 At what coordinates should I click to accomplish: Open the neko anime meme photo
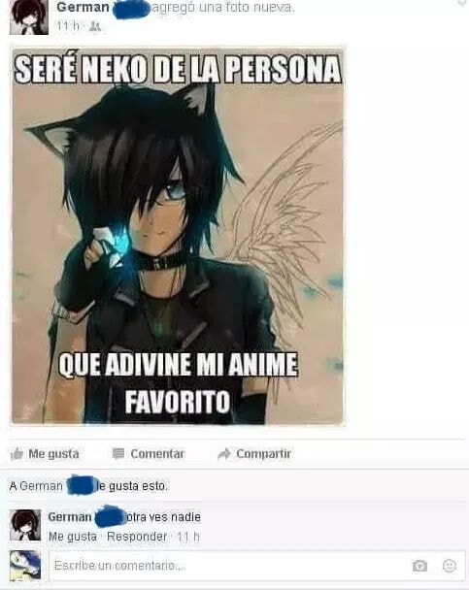pyautogui.click(x=178, y=236)
